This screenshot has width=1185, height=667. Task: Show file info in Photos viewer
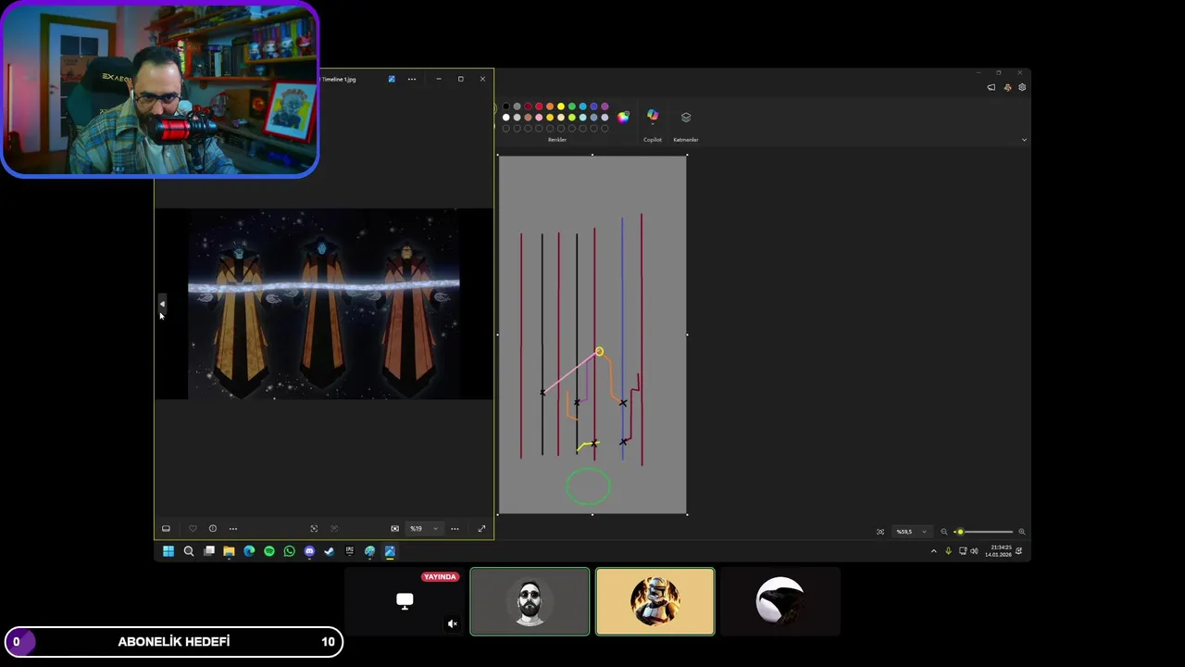pos(213,528)
